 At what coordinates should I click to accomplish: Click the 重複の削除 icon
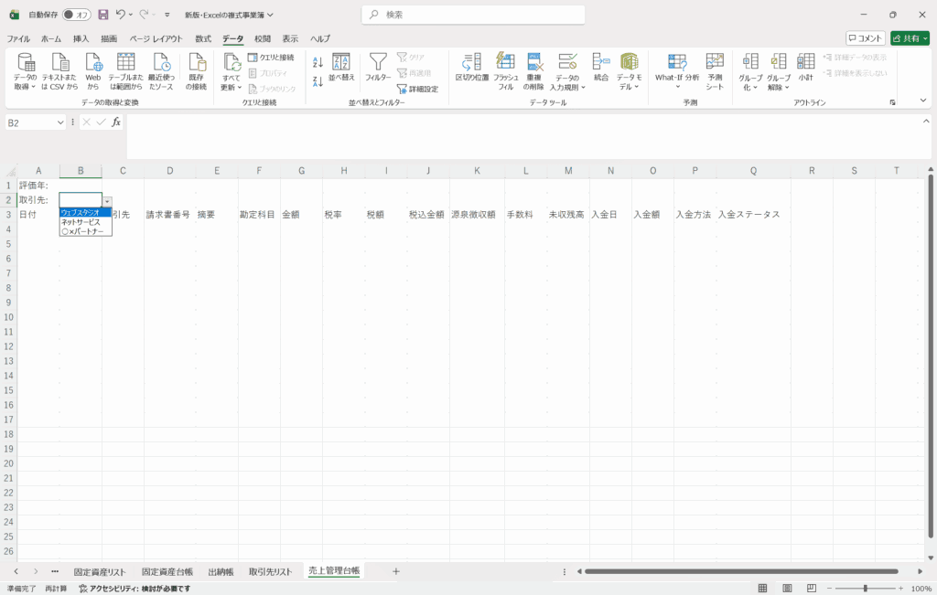(x=534, y=62)
